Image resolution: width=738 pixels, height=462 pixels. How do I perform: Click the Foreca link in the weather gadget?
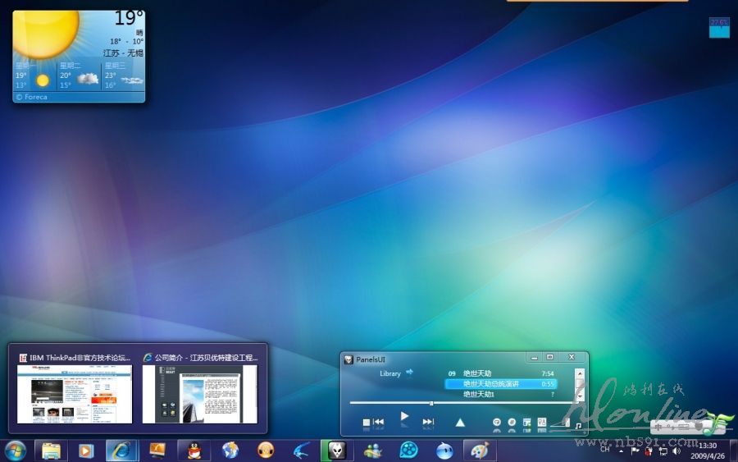point(34,97)
